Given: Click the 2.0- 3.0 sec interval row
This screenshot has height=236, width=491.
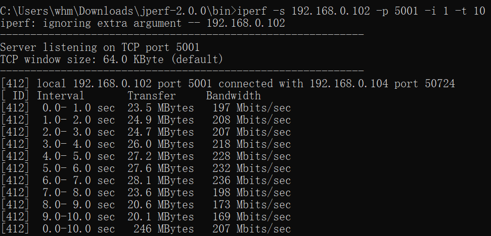Looking at the screenshot, I should (x=146, y=132).
